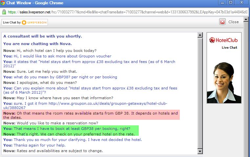Click 'Thank you so much for your clarifying' message
This screenshot has height=157, width=250.
[73, 140]
